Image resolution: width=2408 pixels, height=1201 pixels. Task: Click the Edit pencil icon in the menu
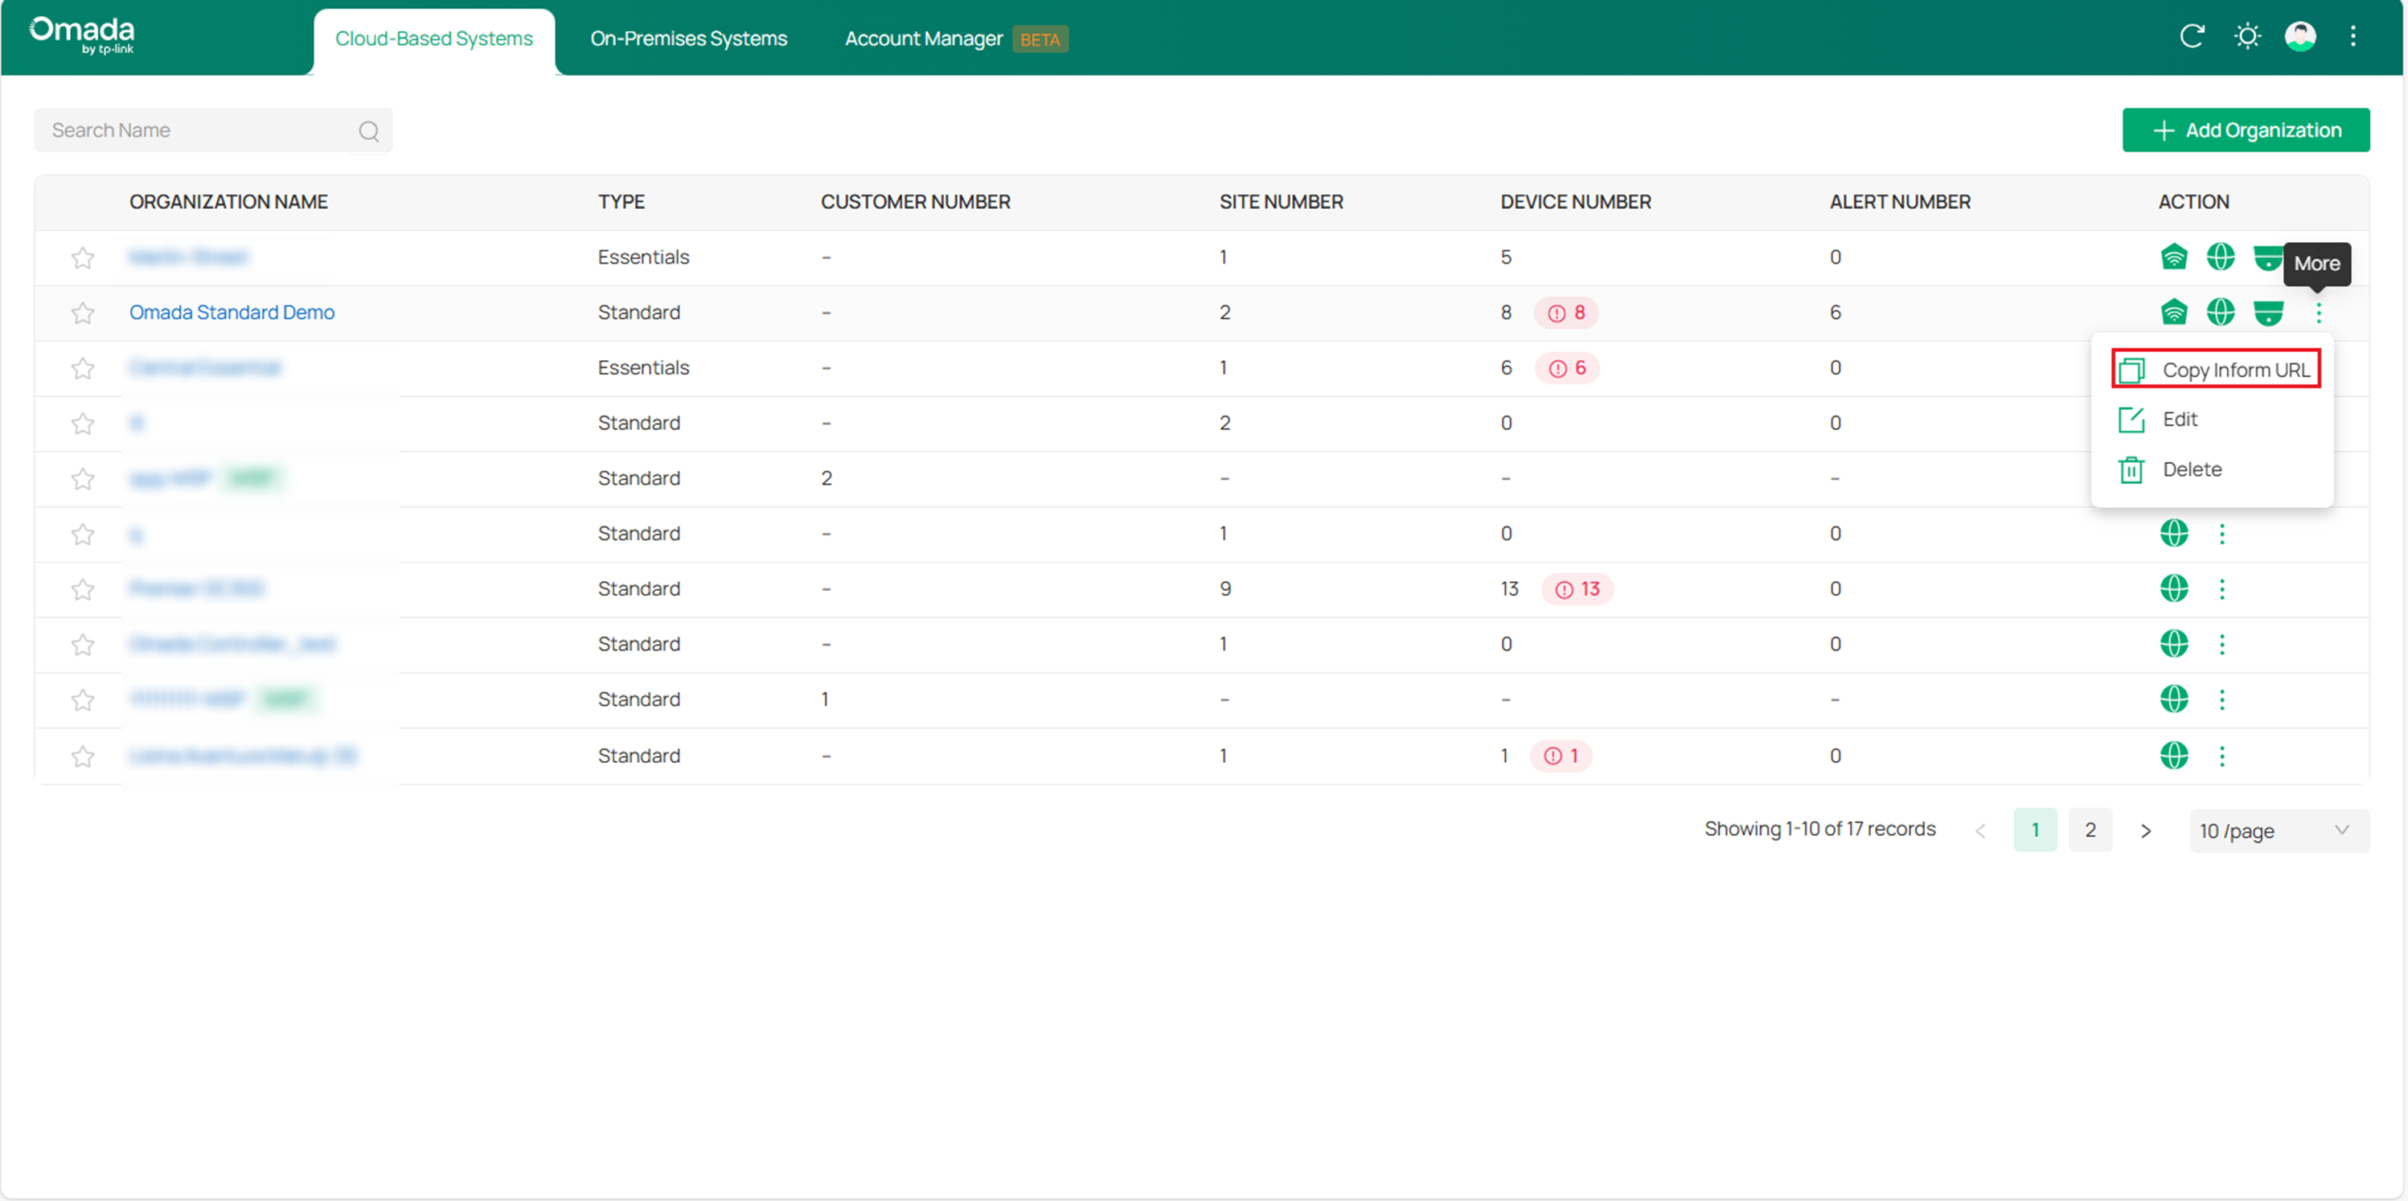pyautogui.click(x=2132, y=419)
